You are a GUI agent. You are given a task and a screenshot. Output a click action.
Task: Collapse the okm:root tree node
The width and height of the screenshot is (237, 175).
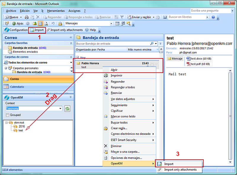7,122
